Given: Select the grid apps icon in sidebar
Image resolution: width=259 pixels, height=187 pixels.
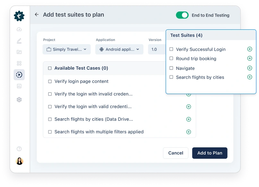Looking at the screenshot, I should (19, 63).
